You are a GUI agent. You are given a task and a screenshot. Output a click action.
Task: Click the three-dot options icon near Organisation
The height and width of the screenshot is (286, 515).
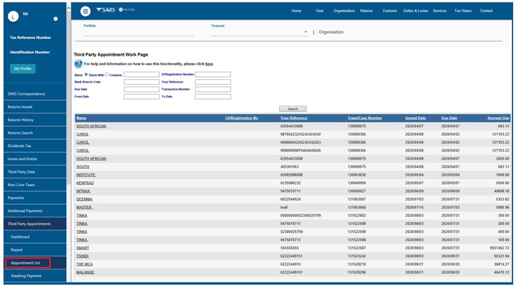point(314,32)
